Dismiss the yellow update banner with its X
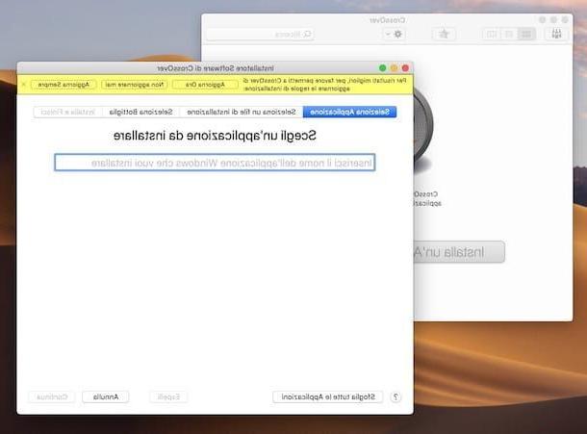 [x=24, y=85]
